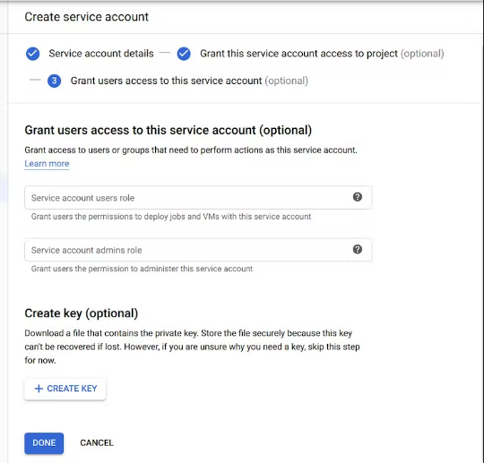Click the Service account details checkmark icon

[x=33, y=54]
